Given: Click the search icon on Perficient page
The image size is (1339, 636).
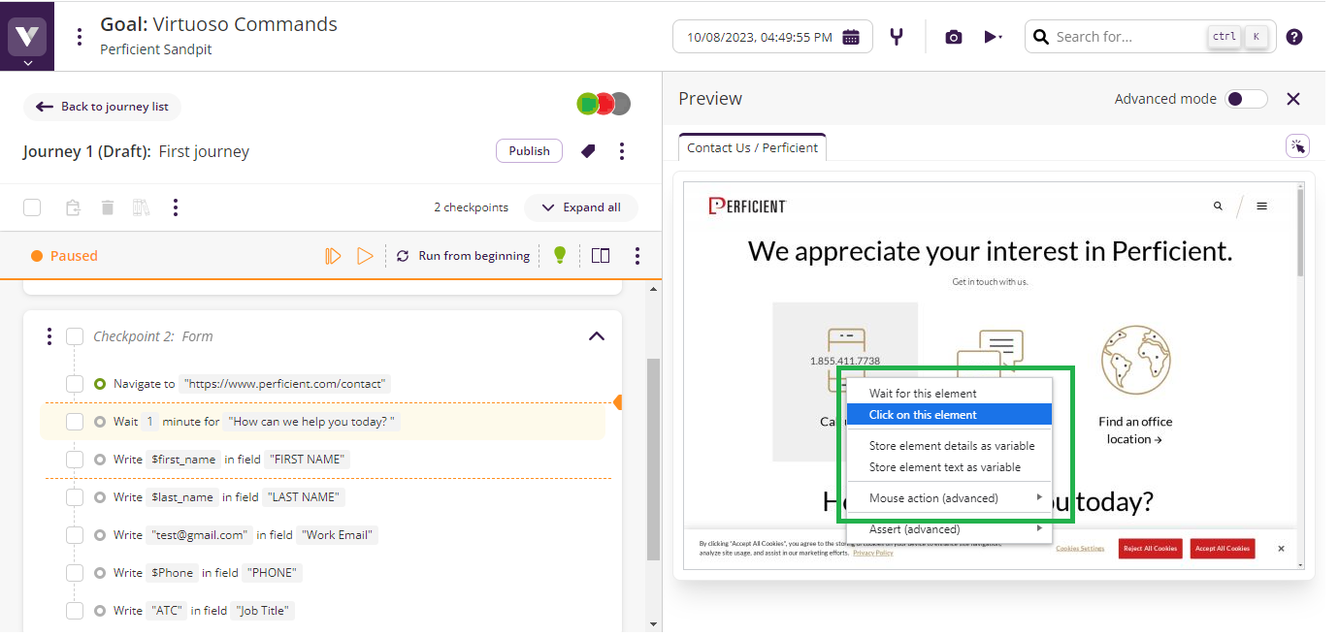Looking at the screenshot, I should click(1218, 206).
